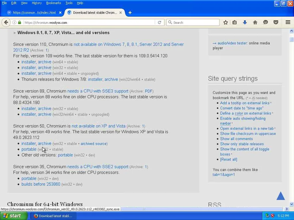
Task: Go back with the browser back arrow
Action: point(6,22)
